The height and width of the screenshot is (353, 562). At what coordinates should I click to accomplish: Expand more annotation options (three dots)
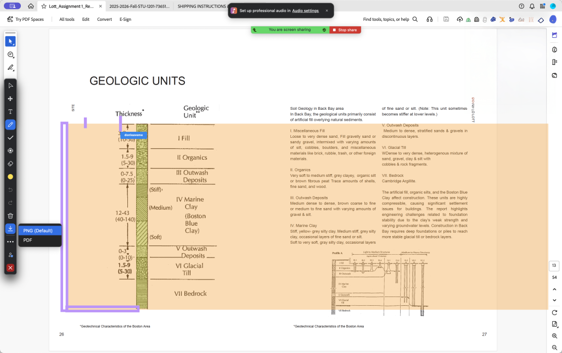click(10, 242)
